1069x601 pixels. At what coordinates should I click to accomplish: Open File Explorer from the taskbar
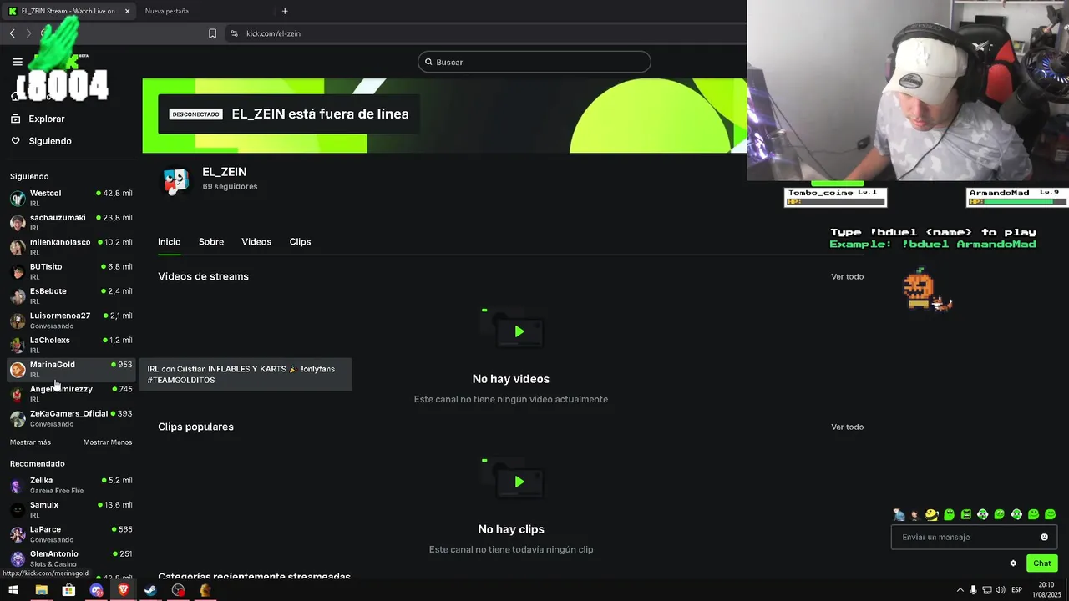point(41,590)
